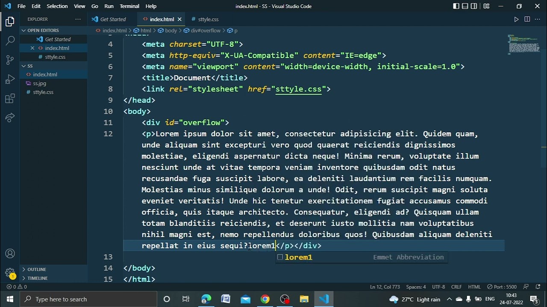Screen dimensions: 547x307
Task: Open the View menu
Action: pyautogui.click(x=79, y=6)
